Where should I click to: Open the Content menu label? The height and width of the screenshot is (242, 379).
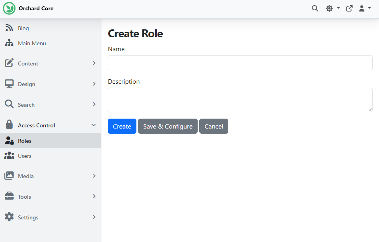[28, 63]
